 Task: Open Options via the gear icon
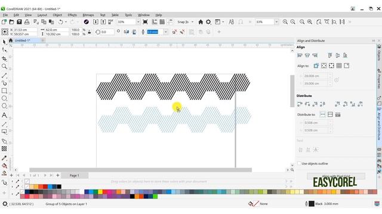click(x=208, y=22)
